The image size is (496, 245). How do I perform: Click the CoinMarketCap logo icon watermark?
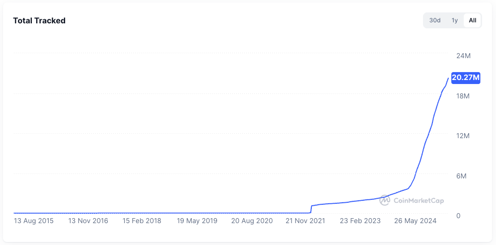click(x=385, y=200)
